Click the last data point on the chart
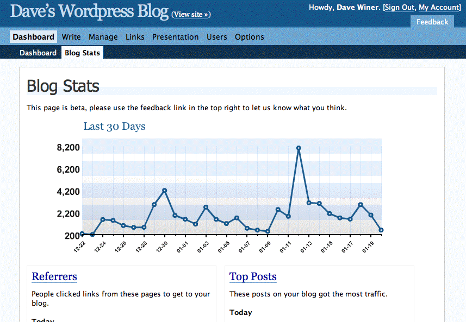 381,230
